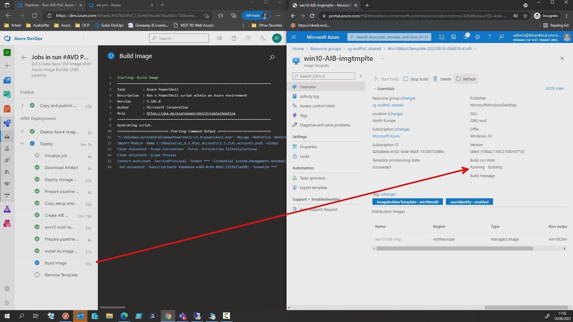Image resolution: width=573 pixels, height=322 pixels.
Task: Open Pipelines section in DevOps sidebar
Action: coord(7,123)
